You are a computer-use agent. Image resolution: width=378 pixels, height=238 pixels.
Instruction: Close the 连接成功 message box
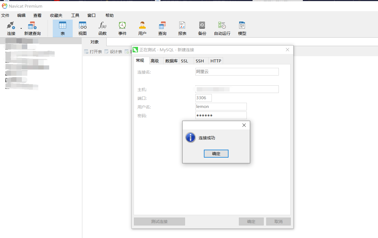coord(244,125)
